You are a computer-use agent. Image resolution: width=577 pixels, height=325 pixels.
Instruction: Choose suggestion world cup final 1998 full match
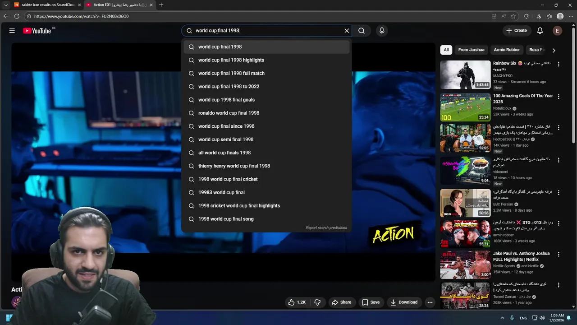pyautogui.click(x=266, y=73)
